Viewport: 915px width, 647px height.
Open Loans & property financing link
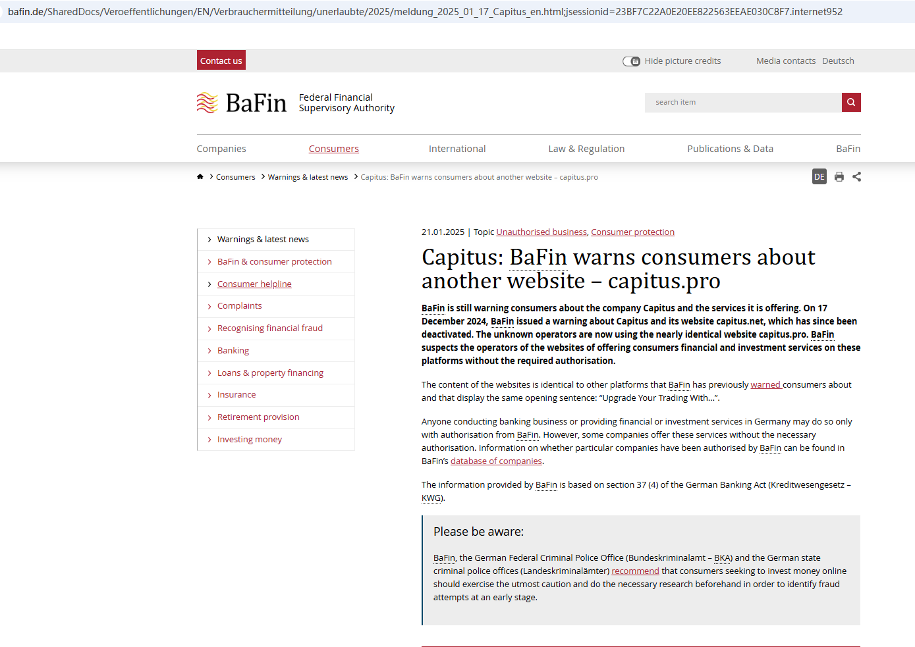click(270, 373)
